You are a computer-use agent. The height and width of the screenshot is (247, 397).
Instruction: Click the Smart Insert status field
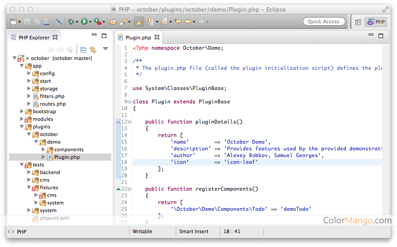tap(194, 231)
